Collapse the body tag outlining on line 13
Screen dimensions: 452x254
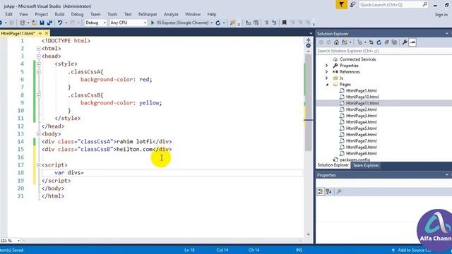tap(39, 134)
